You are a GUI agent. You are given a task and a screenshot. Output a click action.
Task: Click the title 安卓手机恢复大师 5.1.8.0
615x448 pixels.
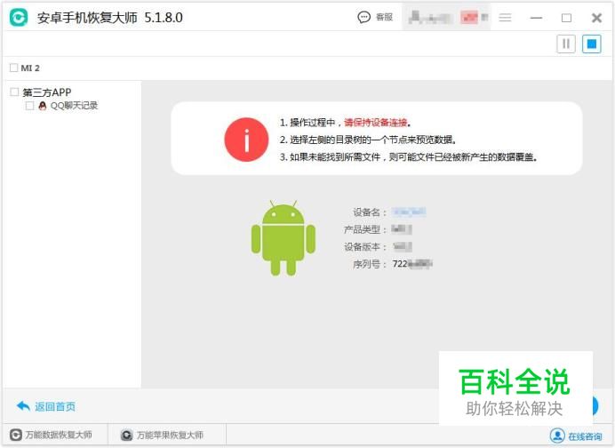[x=110, y=18]
